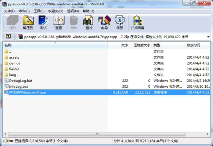The width and height of the screenshot is (213, 146).
Task: Click the flash0 folder icon
Action: pos(6,69)
